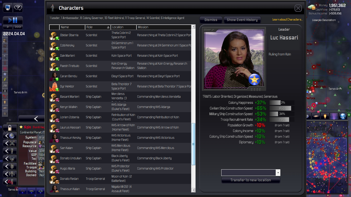The height and width of the screenshot is (197, 351).
Task: Click the ringed planet sidebar icon
Action: point(5,108)
